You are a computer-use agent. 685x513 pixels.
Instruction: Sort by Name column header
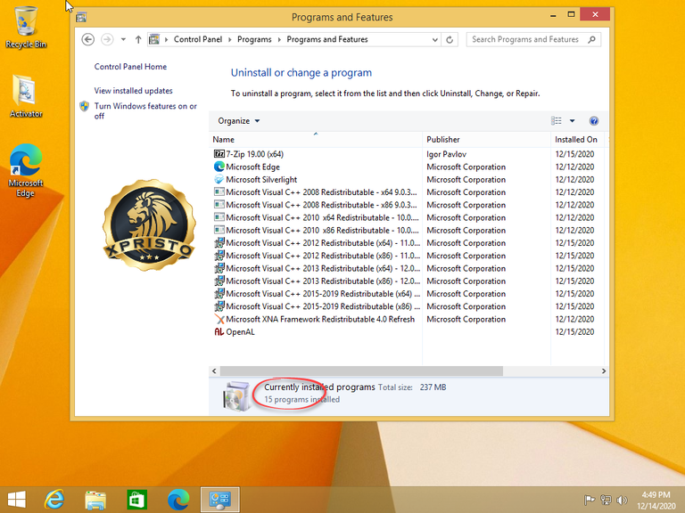(316, 140)
